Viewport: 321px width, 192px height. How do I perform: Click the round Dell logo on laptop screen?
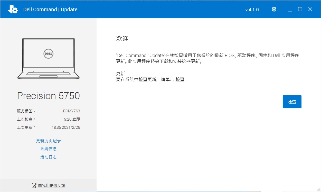coord(49,54)
